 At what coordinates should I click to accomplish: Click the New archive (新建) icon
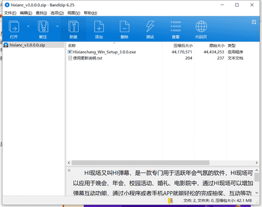point(74,27)
